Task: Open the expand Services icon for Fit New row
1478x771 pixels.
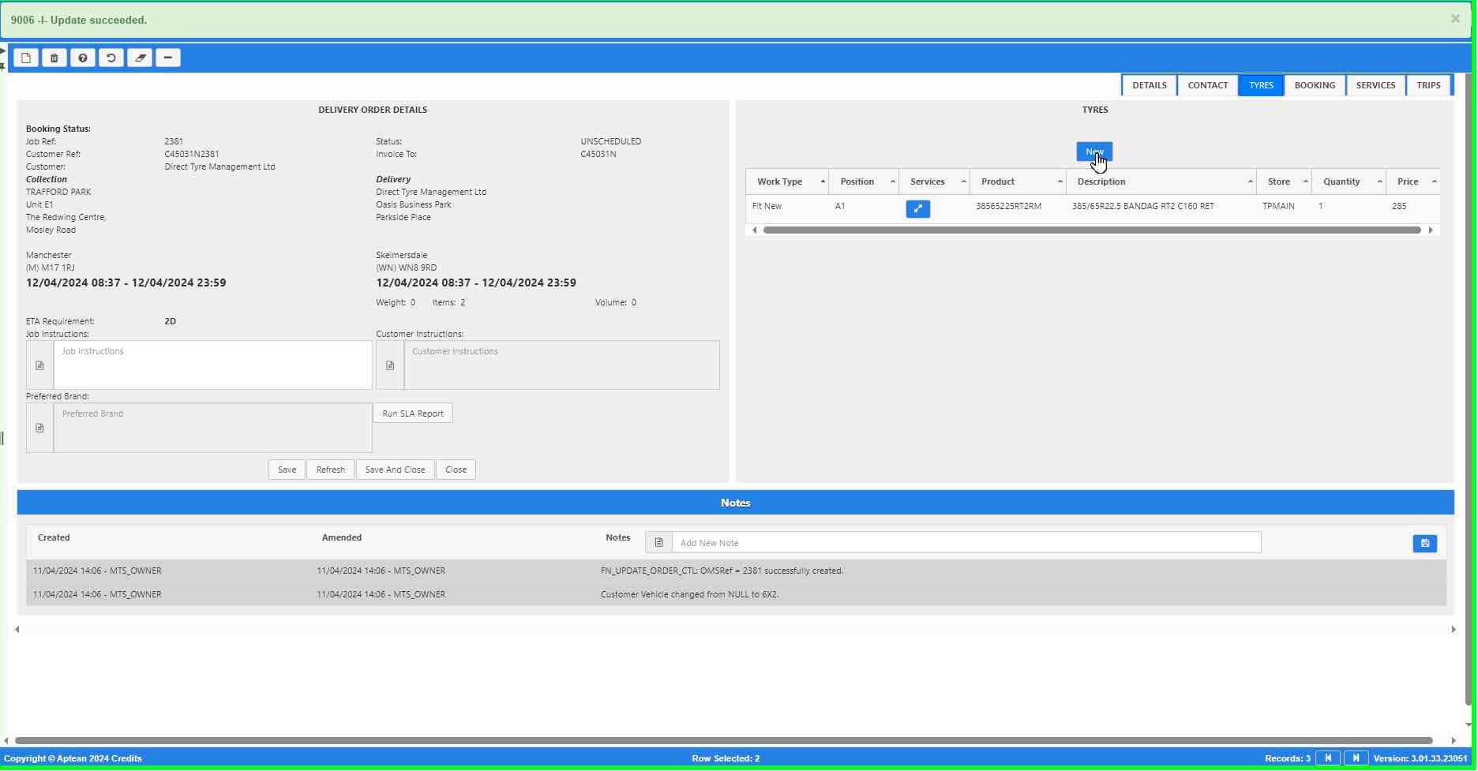Action: (917, 208)
